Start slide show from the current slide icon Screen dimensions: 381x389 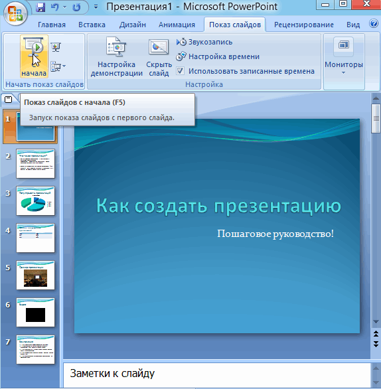pyautogui.click(x=56, y=47)
